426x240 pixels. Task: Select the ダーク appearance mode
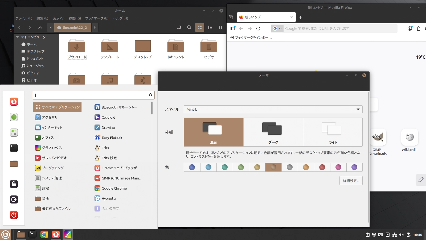coord(273,132)
